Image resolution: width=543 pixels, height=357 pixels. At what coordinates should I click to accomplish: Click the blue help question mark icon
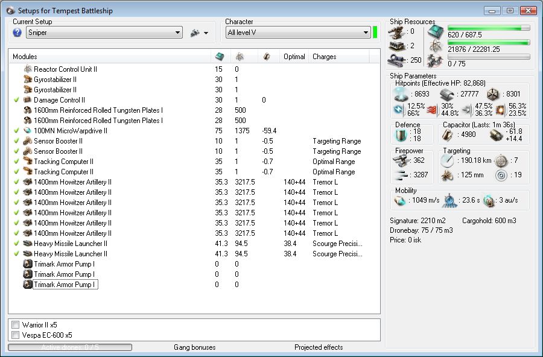pos(17,33)
